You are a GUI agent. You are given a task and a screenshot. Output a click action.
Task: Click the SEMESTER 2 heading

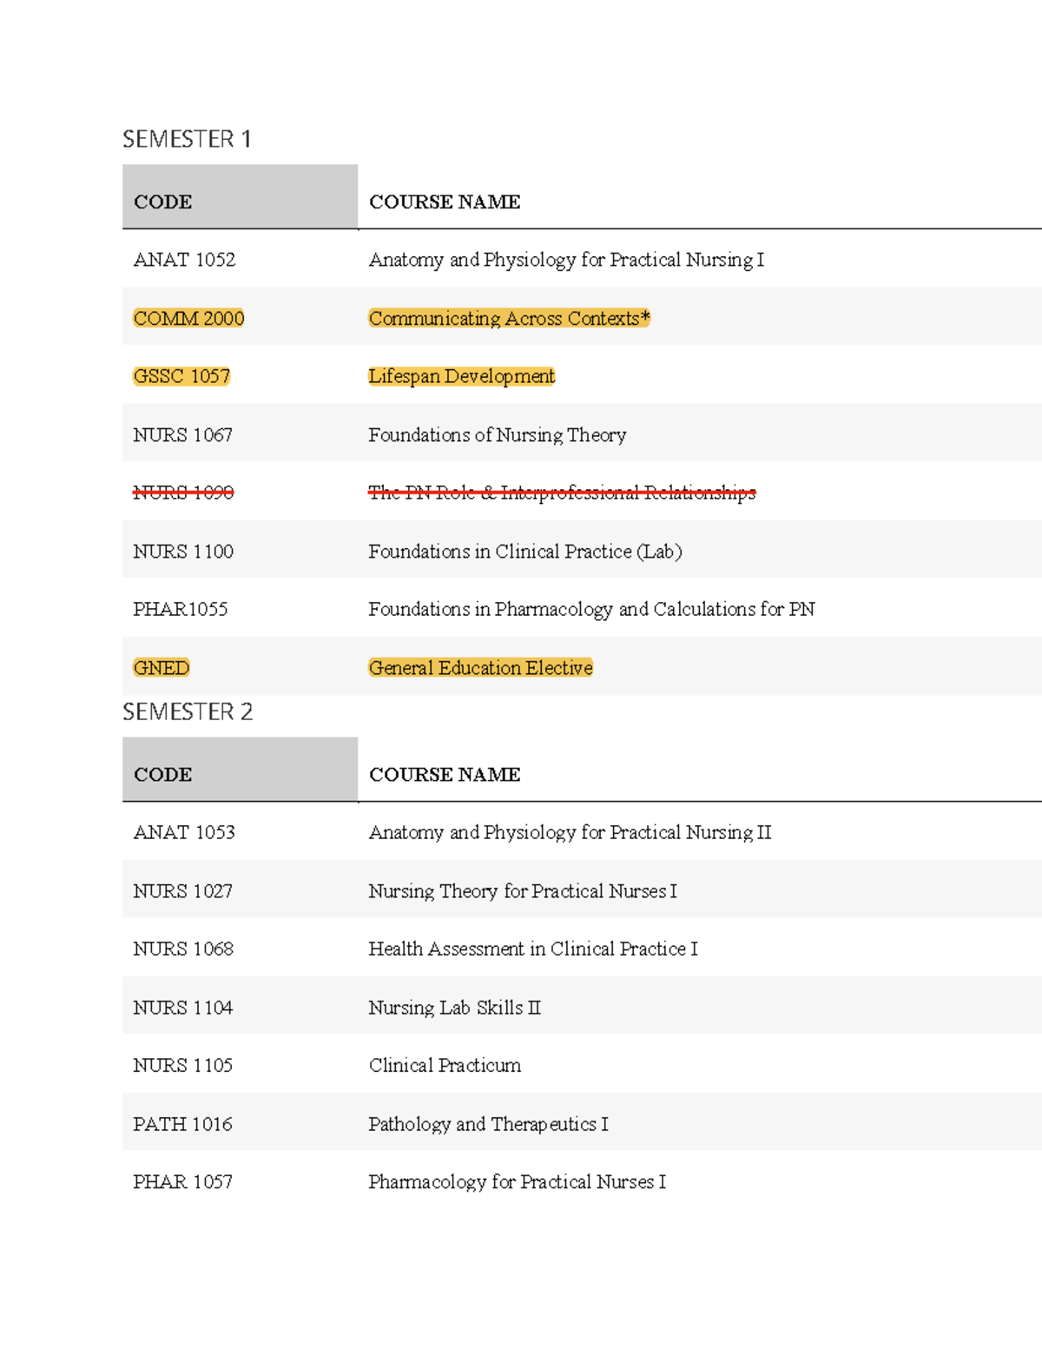click(x=188, y=711)
